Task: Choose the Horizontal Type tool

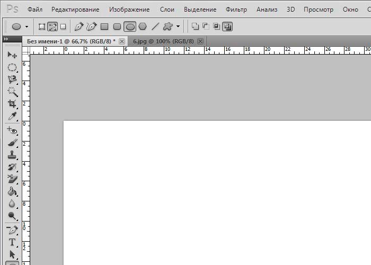Action: click(x=12, y=243)
